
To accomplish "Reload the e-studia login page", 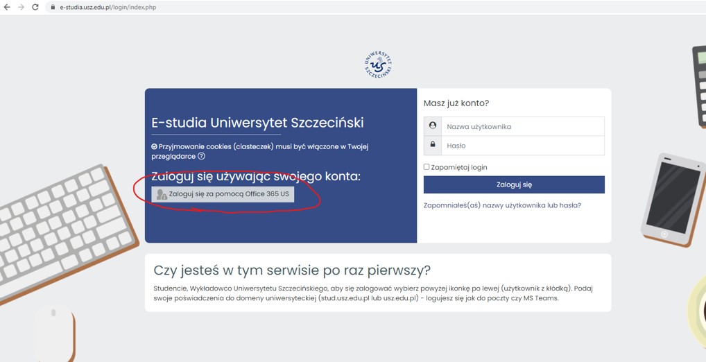I will (x=35, y=7).
